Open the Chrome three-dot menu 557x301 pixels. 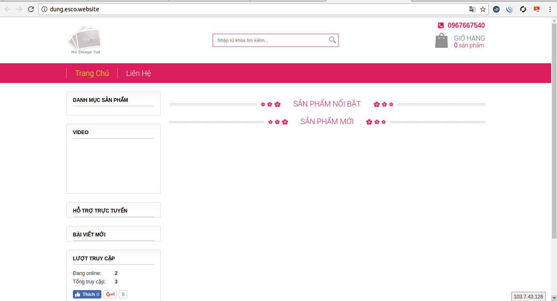click(x=550, y=9)
